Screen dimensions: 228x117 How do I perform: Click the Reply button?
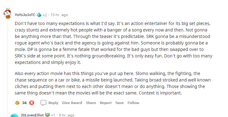tap(53, 103)
